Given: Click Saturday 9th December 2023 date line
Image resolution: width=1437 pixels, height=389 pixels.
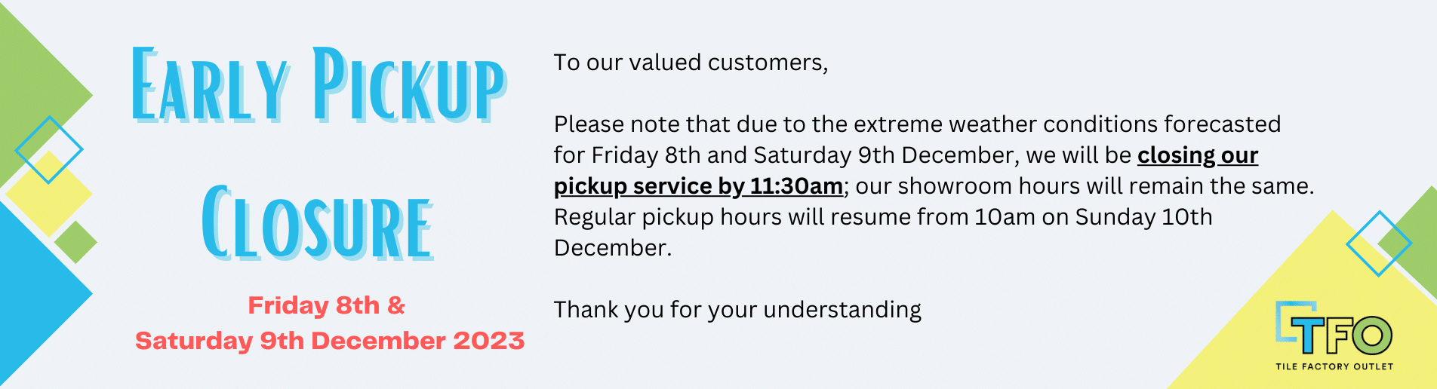Looking at the screenshot, I should 330,341.
